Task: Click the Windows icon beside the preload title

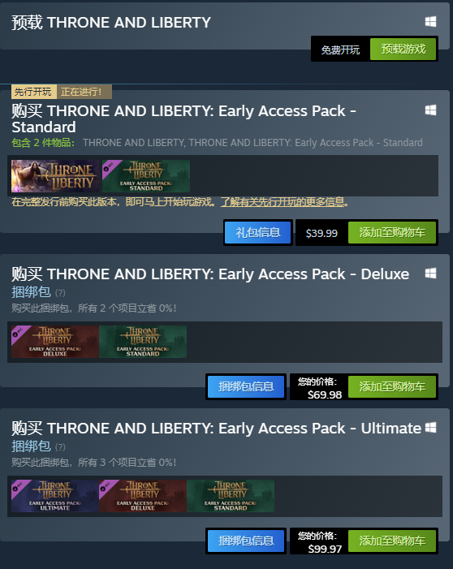Action: [430, 22]
